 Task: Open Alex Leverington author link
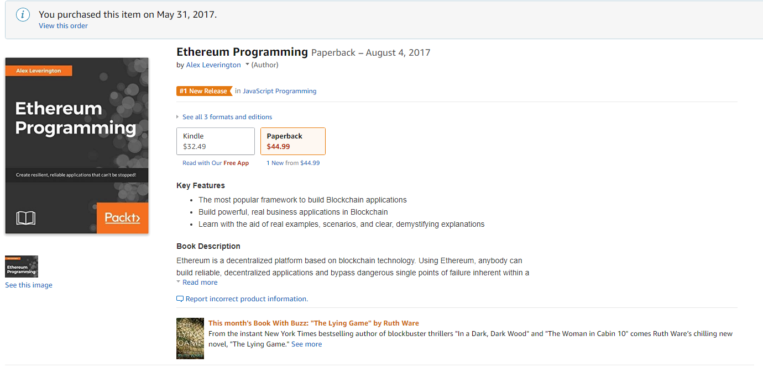[213, 65]
